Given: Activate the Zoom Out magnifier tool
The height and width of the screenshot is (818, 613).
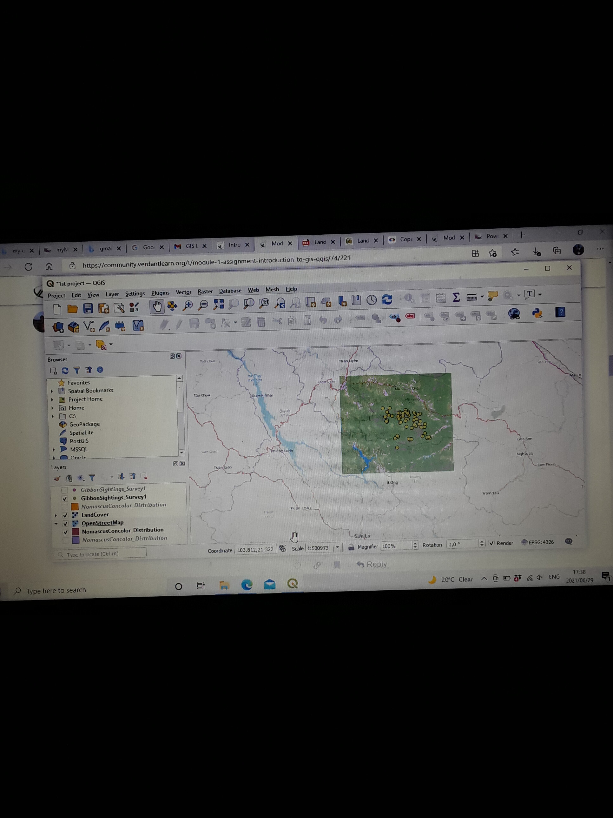Looking at the screenshot, I should coord(203,305).
